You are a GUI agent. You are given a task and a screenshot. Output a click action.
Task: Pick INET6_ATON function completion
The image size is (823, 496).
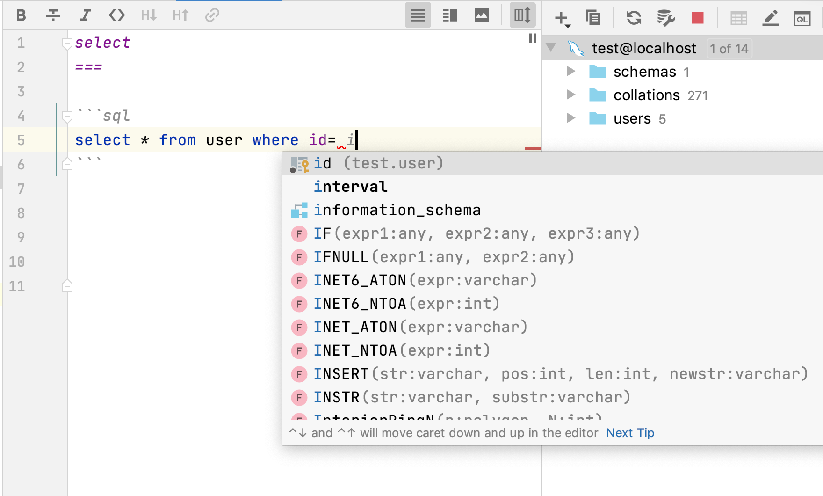point(553,280)
